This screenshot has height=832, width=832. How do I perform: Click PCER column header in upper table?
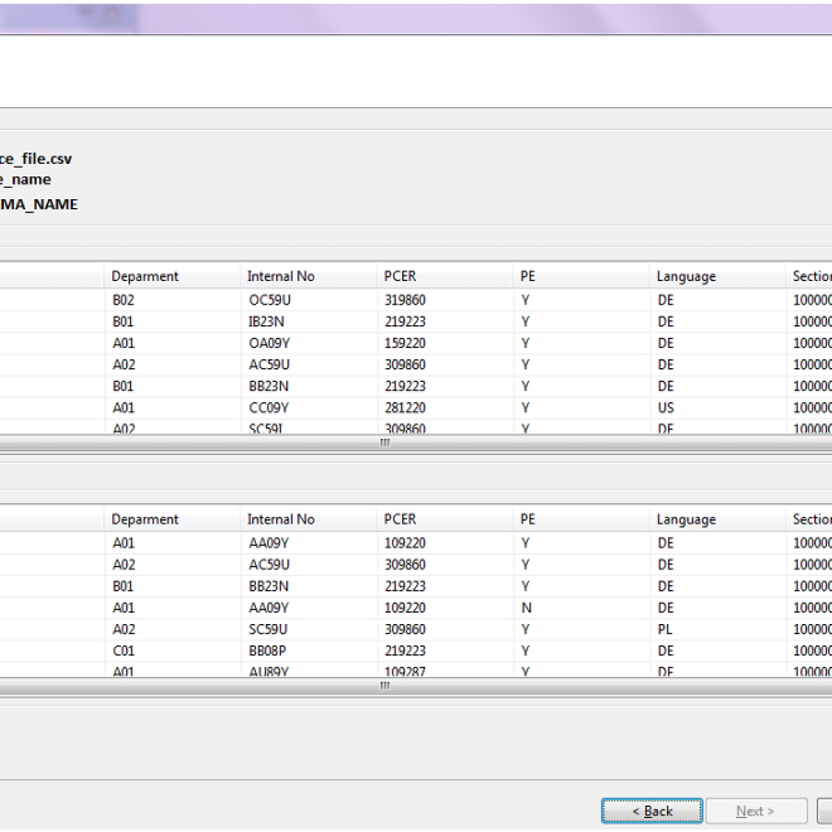(444, 276)
